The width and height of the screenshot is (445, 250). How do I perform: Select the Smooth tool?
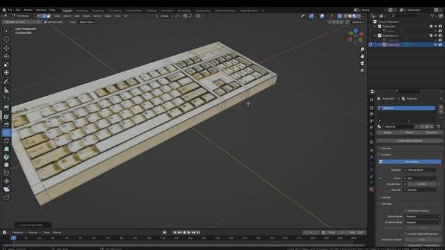(x=6, y=165)
